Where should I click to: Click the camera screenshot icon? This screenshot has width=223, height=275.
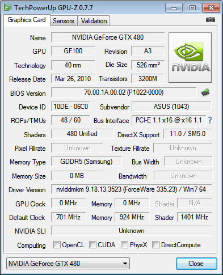coord(211,19)
